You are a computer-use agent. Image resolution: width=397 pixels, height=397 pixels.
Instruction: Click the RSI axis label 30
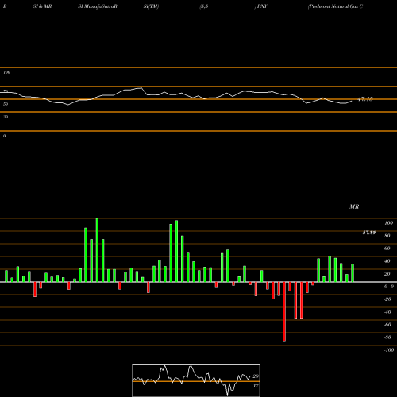pyautogui.click(x=6, y=117)
